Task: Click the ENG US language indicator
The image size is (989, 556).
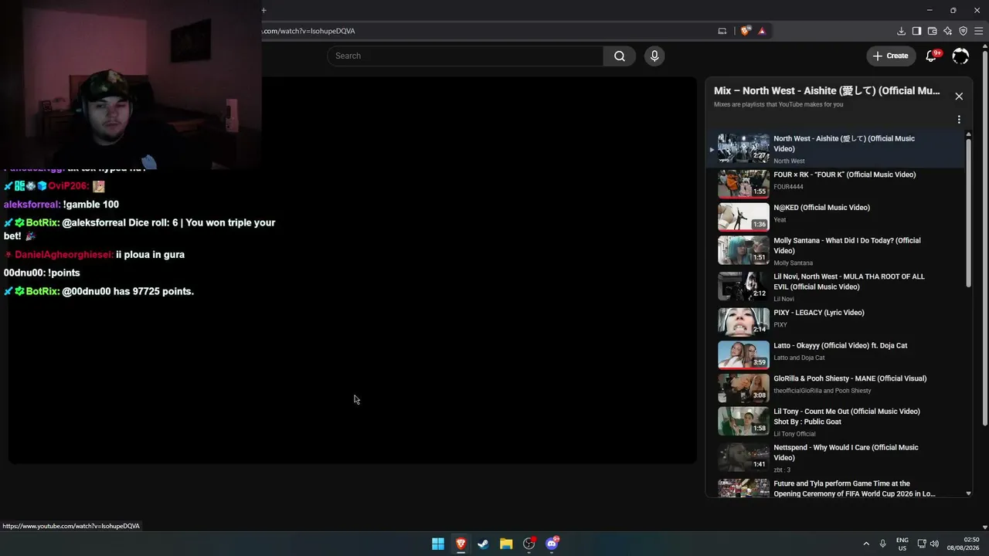Action: 902,544
